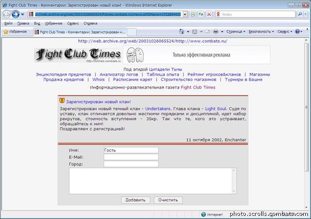Open the Файл menu
Screen dimensions: 311x219
[x=8, y=23]
